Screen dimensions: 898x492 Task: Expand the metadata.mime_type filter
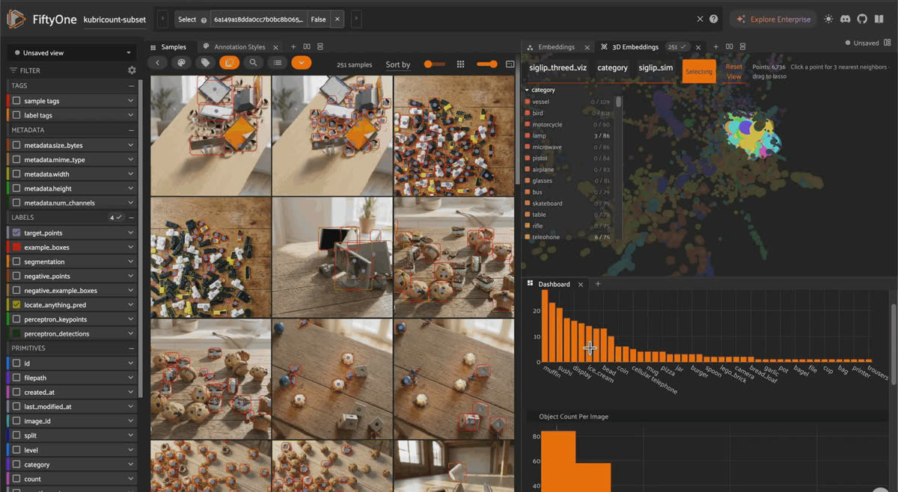130,159
